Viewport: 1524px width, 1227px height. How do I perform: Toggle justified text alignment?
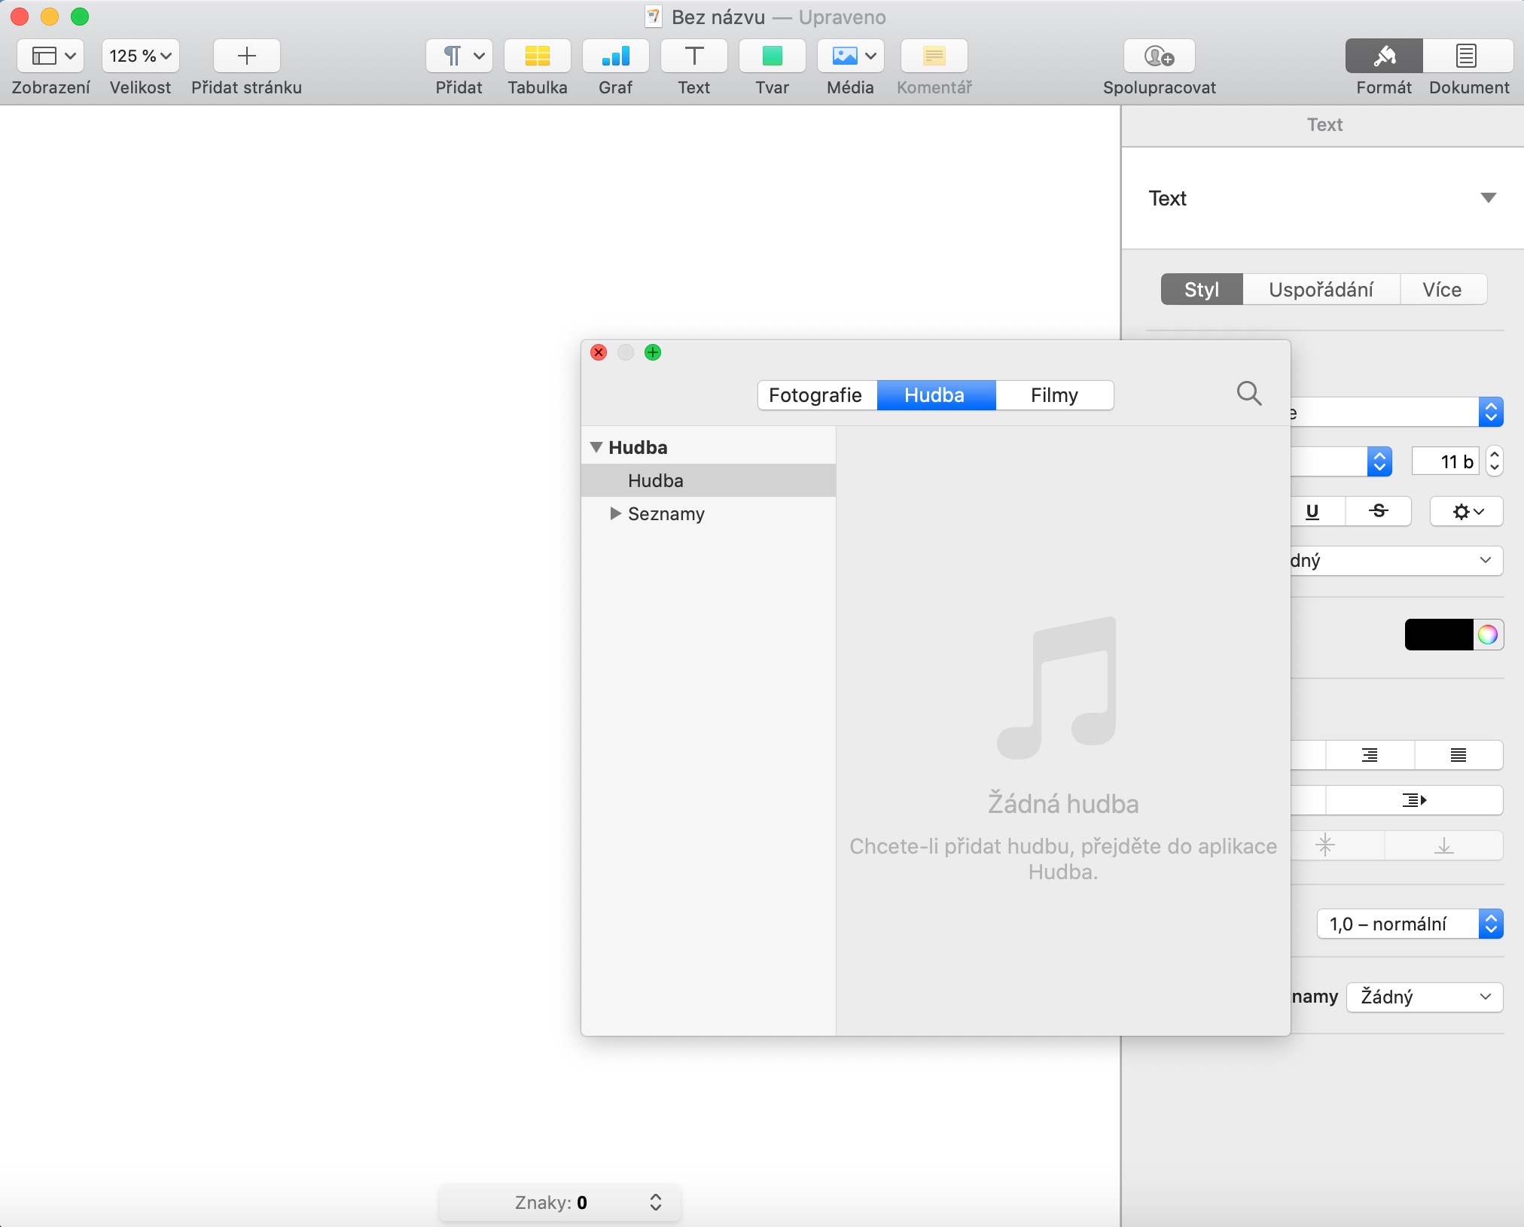point(1458,755)
